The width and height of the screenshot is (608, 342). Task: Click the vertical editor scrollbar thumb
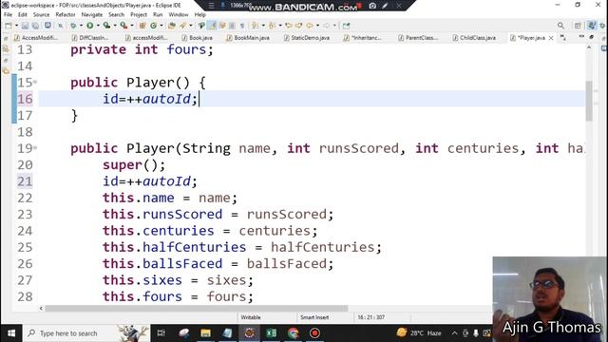[589, 101]
